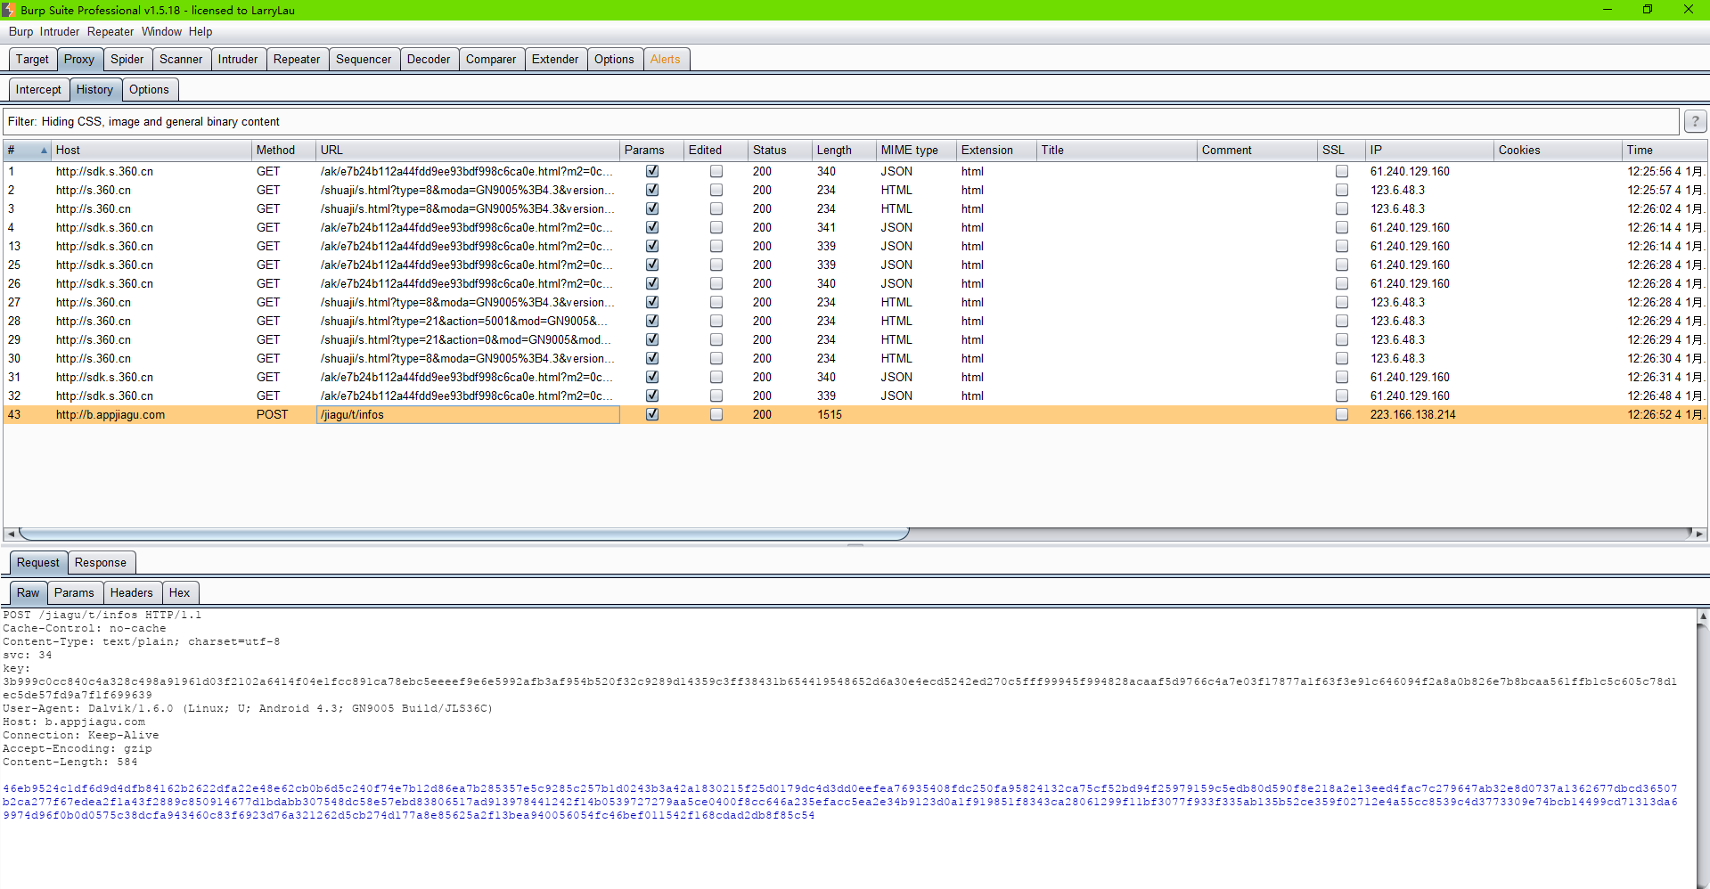Sort history by IP column header

click(x=1430, y=150)
